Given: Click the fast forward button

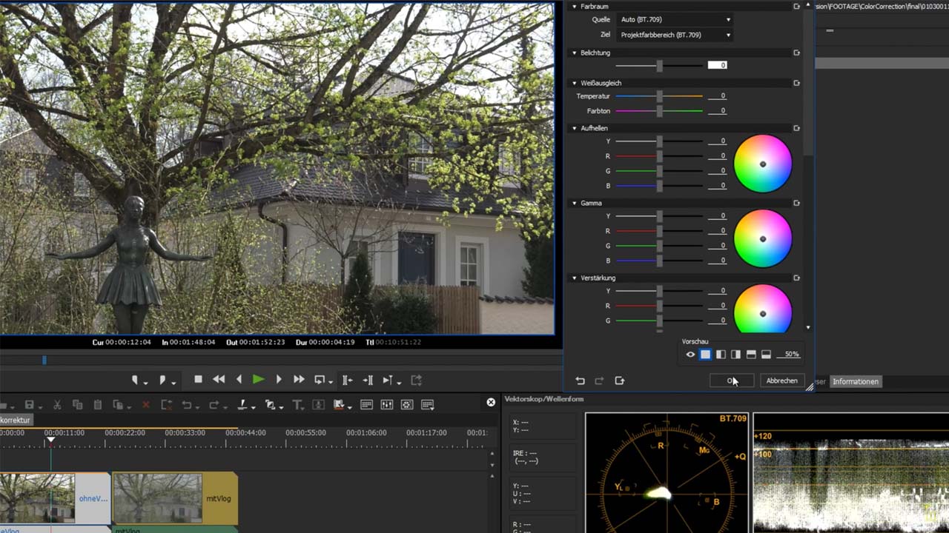Looking at the screenshot, I should [x=299, y=380].
